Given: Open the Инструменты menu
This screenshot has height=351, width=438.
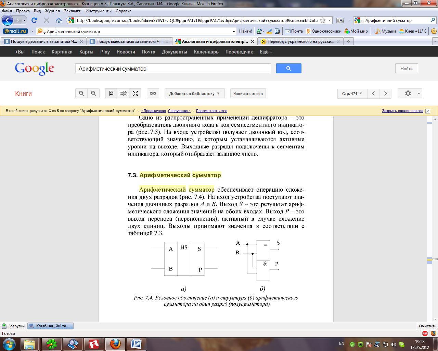Looking at the screenshot, I should pyautogui.click(x=99, y=11).
